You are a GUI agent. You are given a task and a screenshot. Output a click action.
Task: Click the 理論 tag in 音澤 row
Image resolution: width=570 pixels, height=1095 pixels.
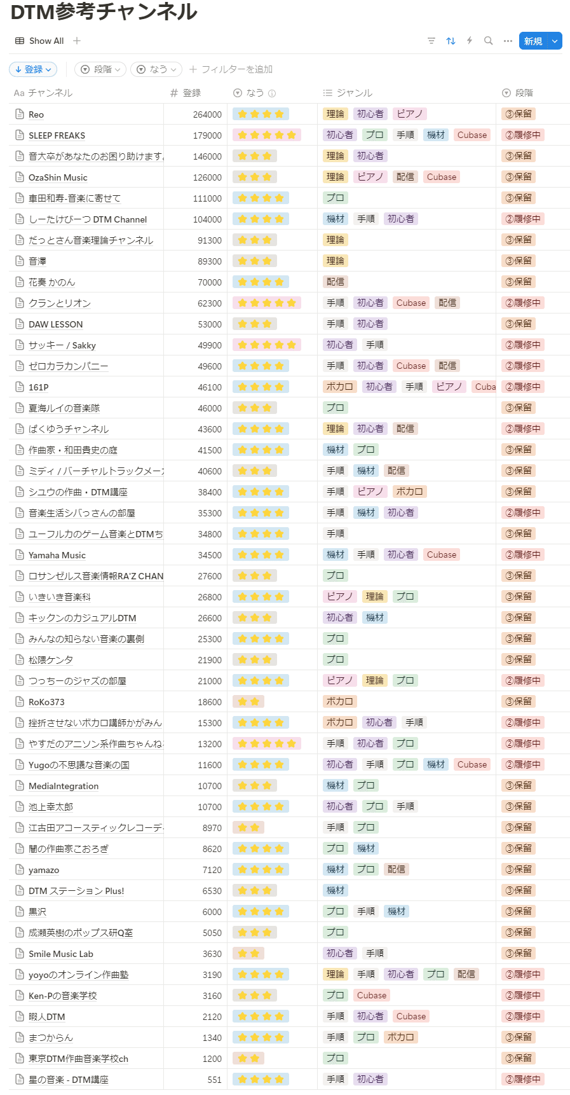336,261
